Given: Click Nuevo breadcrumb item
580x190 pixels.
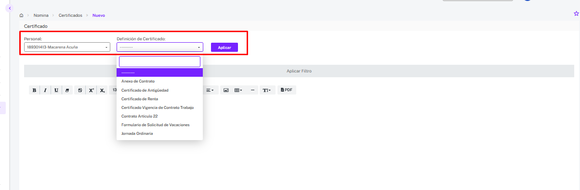Looking at the screenshot, I should coord(99,15).
